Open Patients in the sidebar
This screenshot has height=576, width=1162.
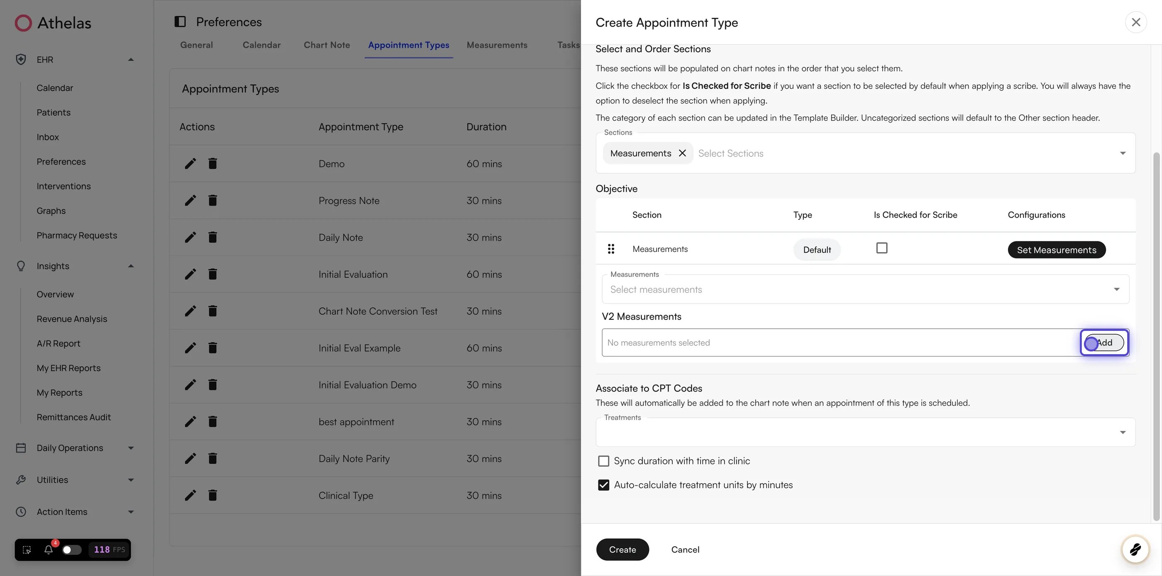pos(53,113)
